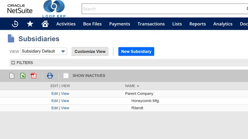The image size is (248, 139).
Task: Open the Payments menu
Action: pyautogui.click(x=120, y=24)
